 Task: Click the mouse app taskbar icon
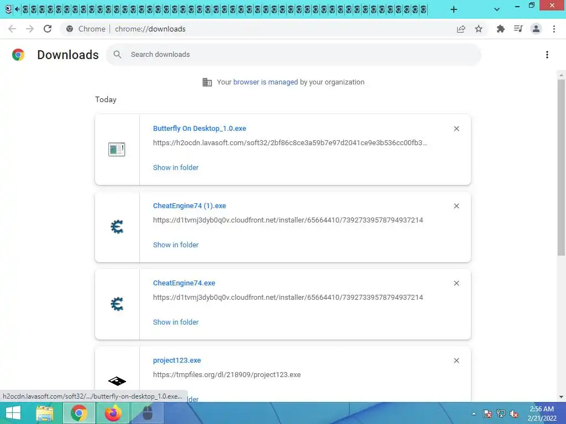pyautogui.click(x=147, y=413)
